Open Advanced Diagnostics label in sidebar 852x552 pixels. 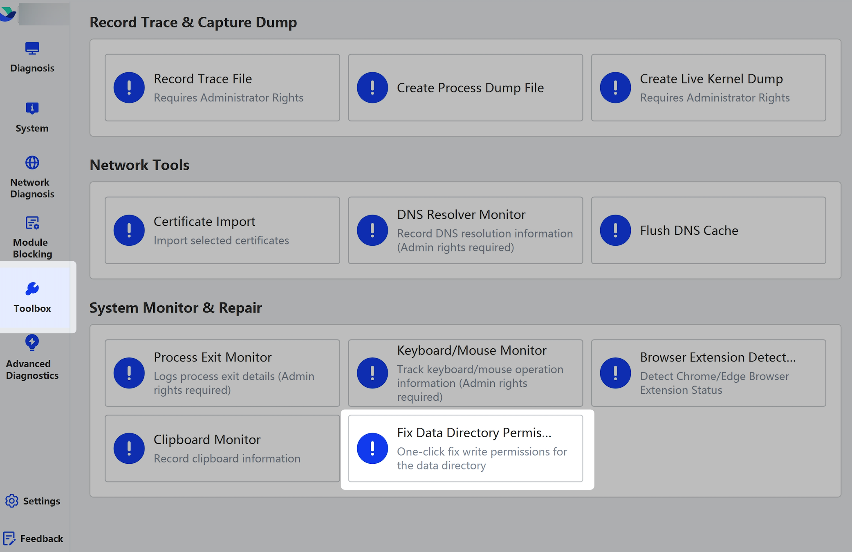tap(32, 370)
